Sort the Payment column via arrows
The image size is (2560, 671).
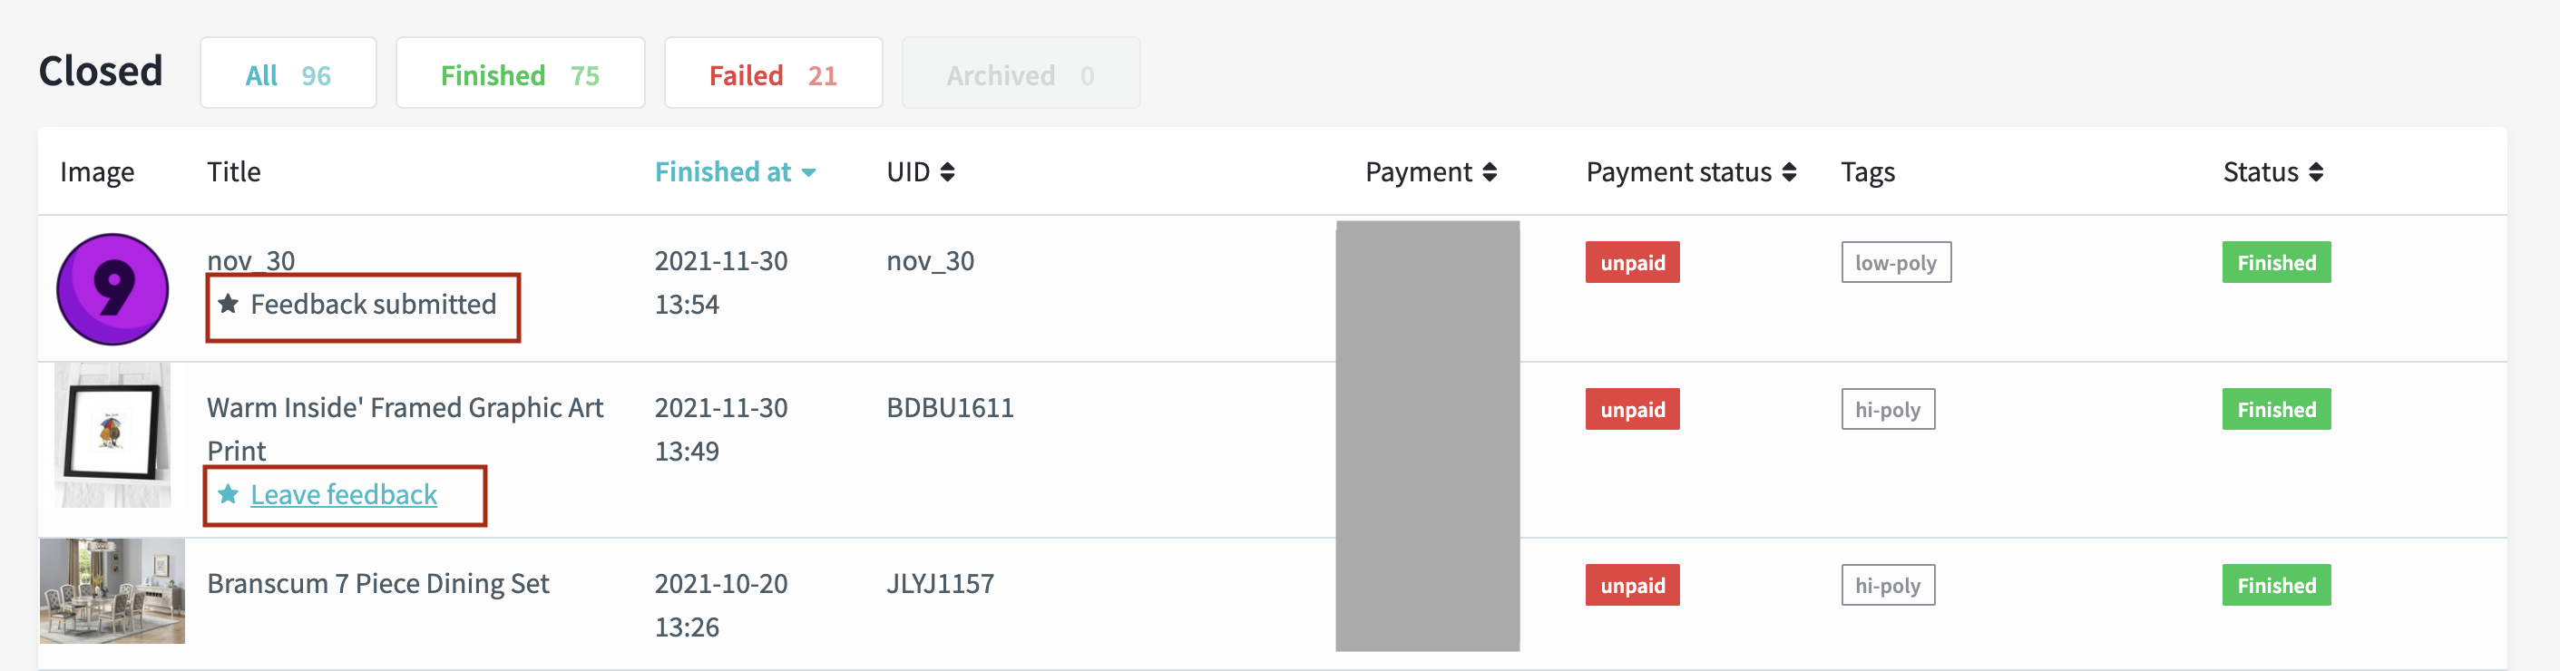(x=1489, y=172)
